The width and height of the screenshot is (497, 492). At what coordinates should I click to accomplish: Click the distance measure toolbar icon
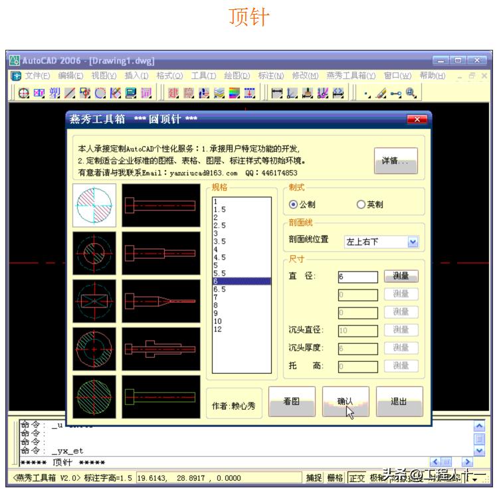point(396,94)
